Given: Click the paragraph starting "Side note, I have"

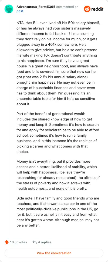Looking at the screenshot, I should pyautogui.click(x=58, y=212).
